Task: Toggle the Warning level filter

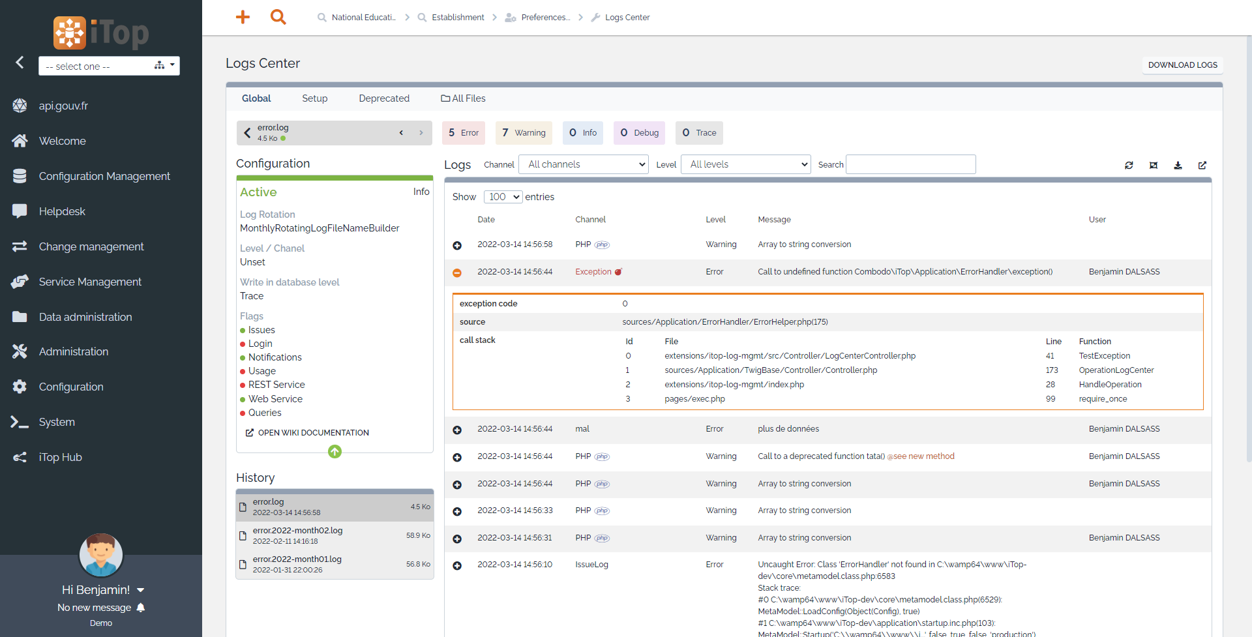Action: 524,133
